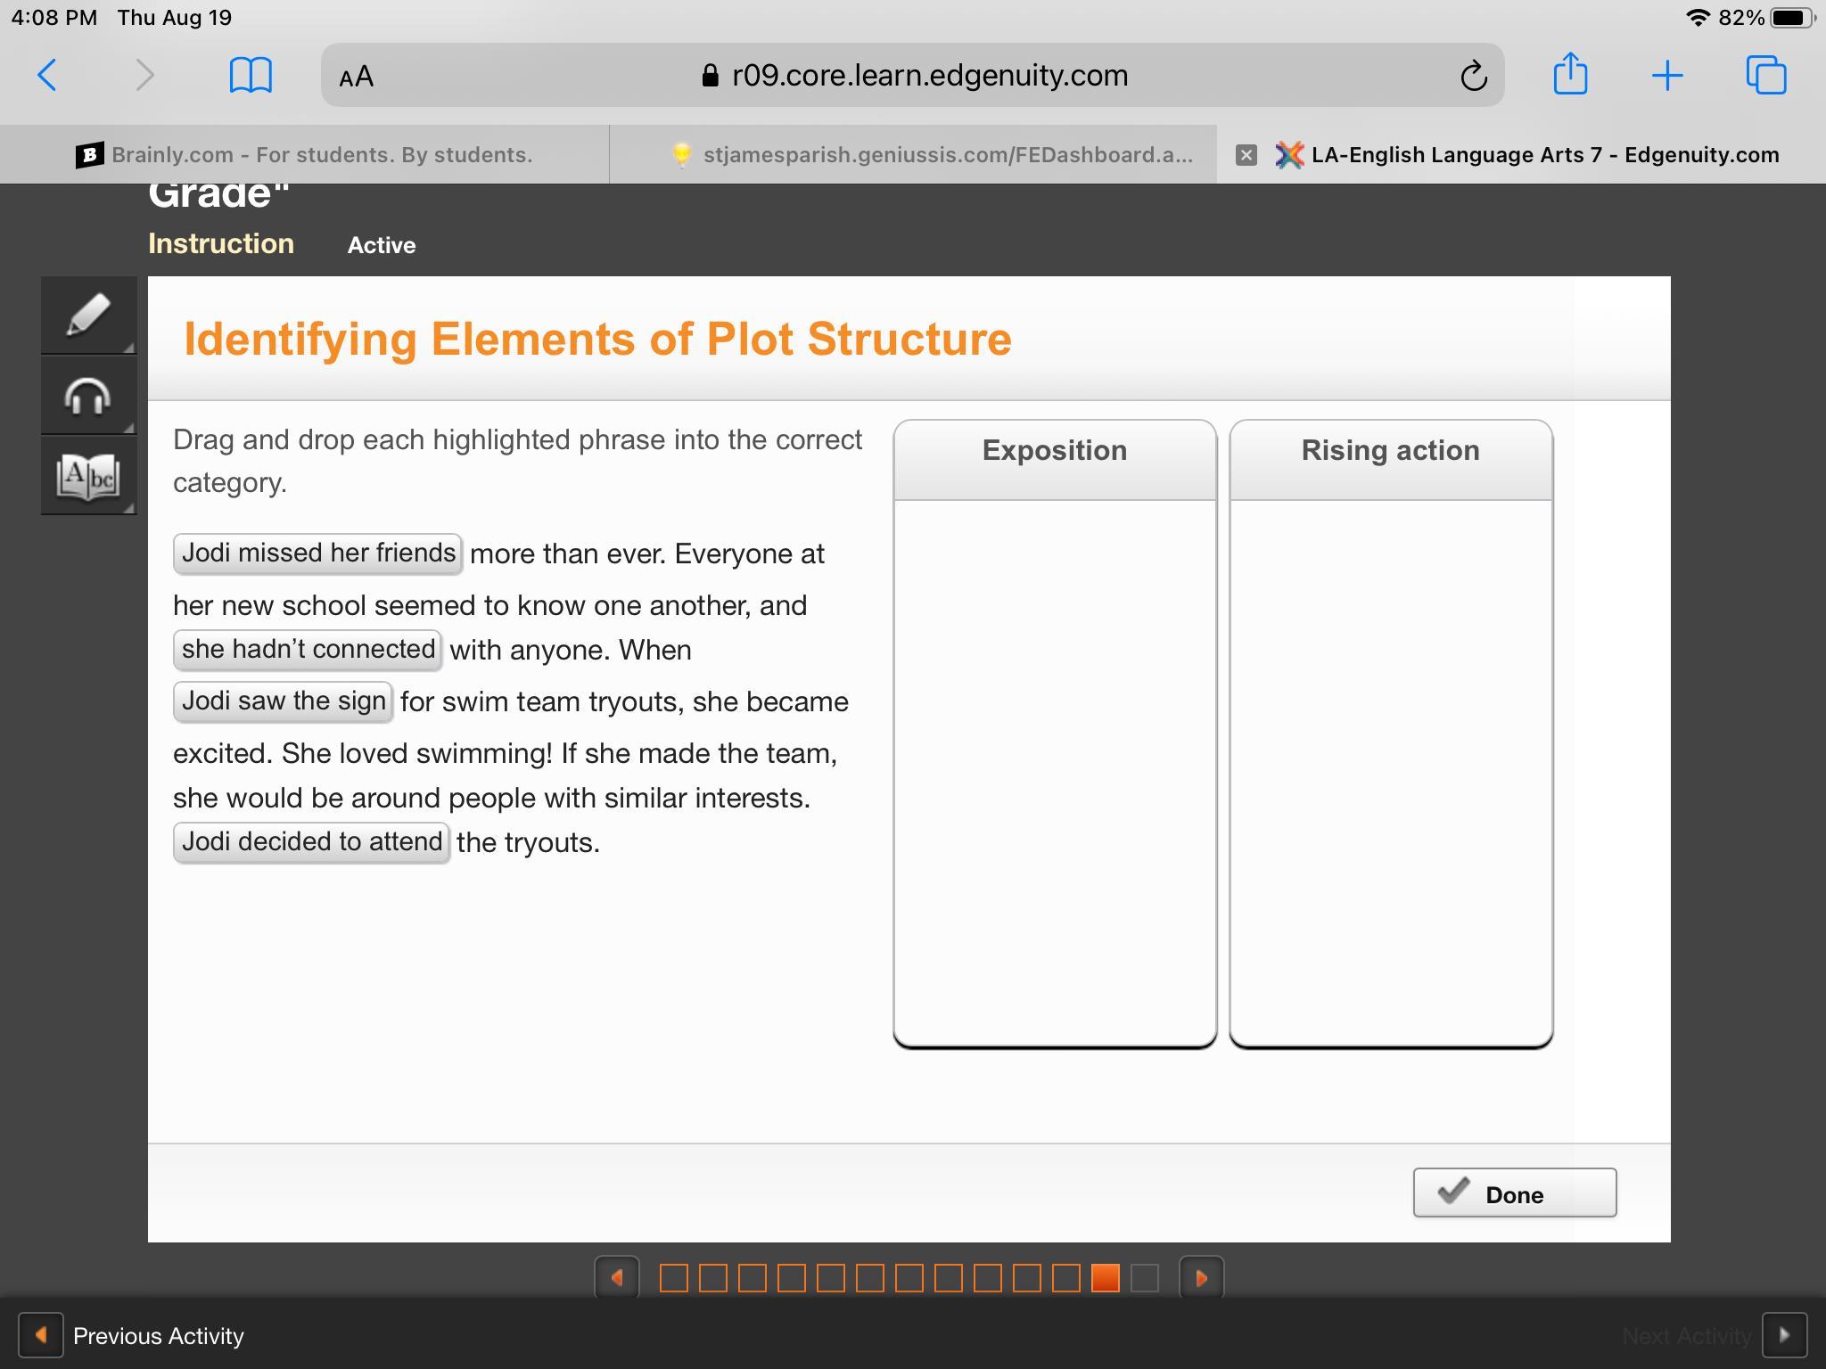Tap the Safari share icon
Viewport: 1826px width, 1369px height.
[1570, 74]
